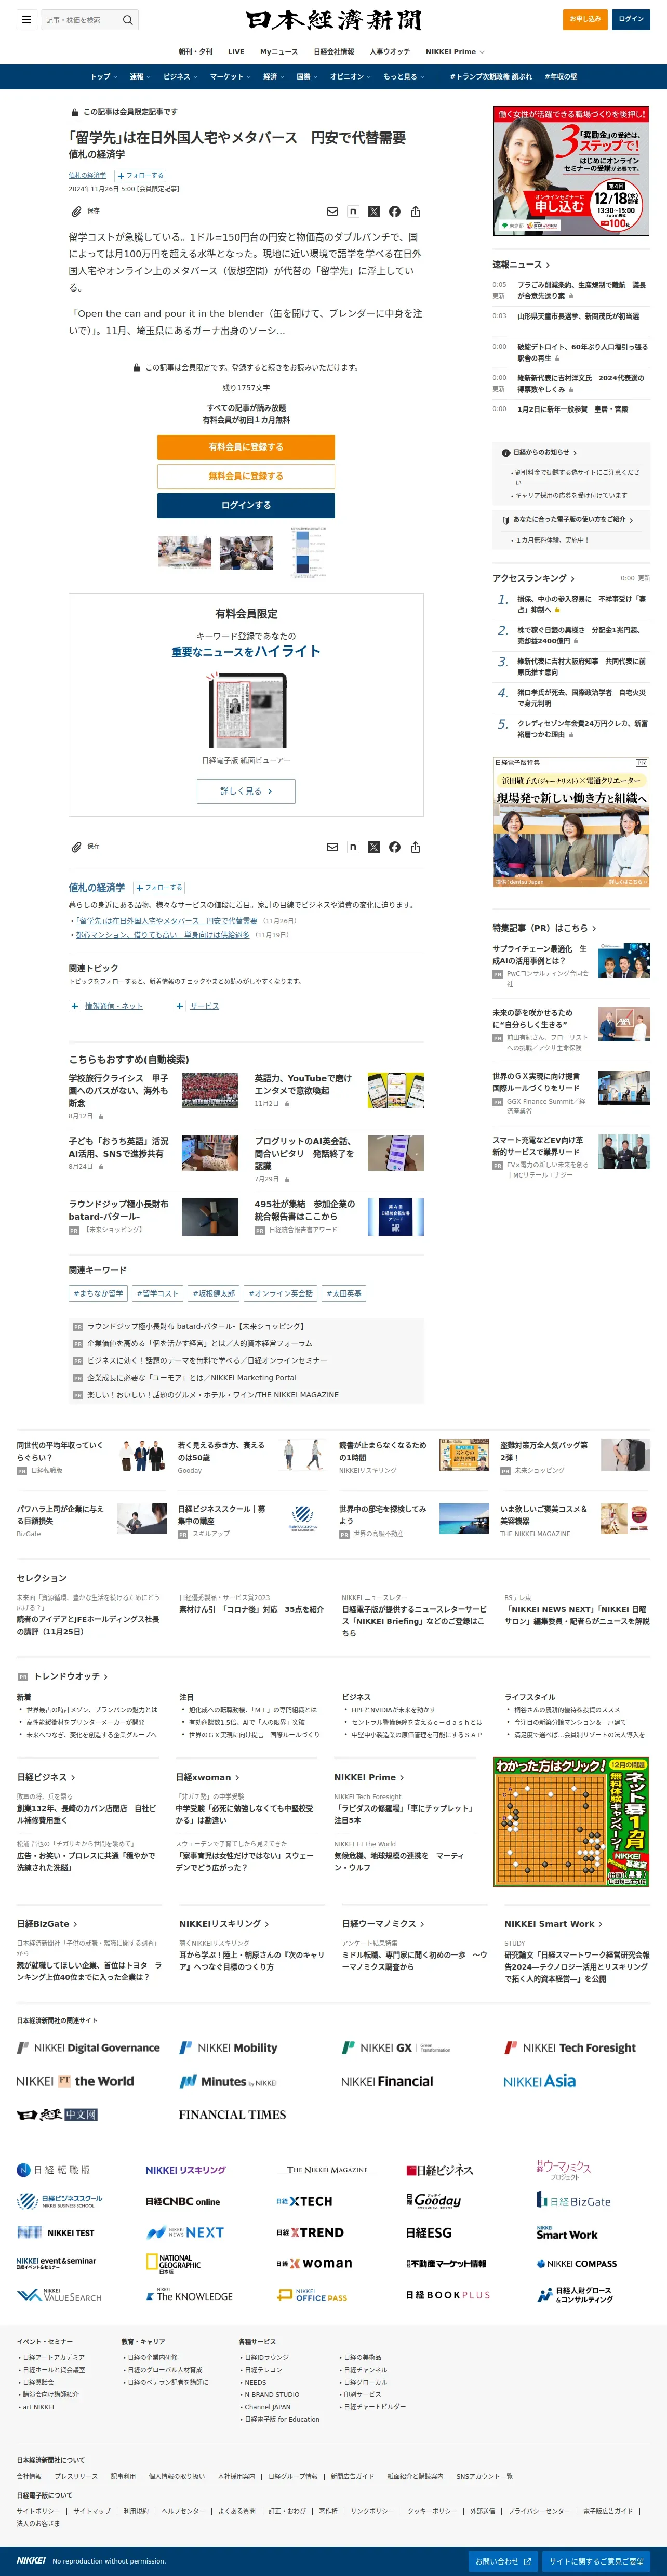Viewport: 667px width, 2576px height.
Task: Click the orange 有料会員に登録する button
Action: pos(246,447)
